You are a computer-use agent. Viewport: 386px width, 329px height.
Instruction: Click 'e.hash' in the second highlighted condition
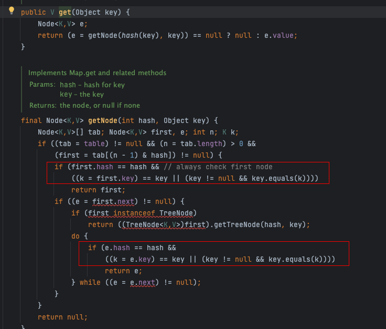coord(117,248)
